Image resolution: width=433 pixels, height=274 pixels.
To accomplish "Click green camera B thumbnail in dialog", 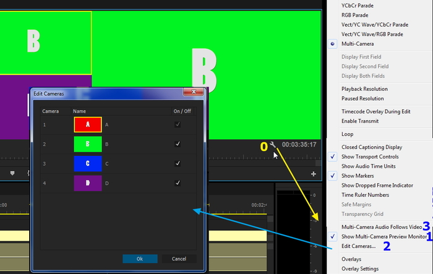I will 88,143.
